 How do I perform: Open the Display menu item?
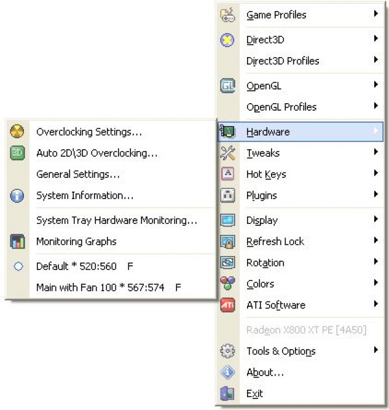[262, 221]
